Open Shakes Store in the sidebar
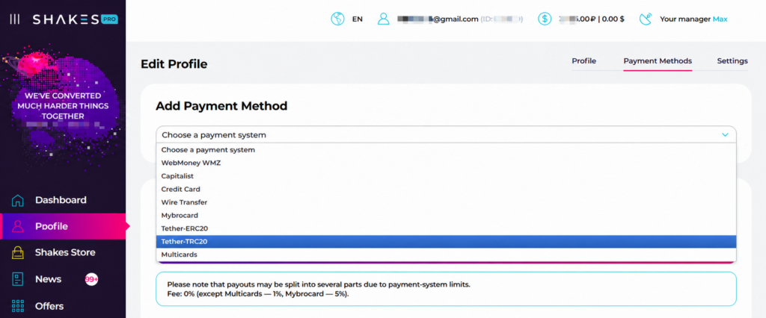This screenshot has width=766, height=318. tap(65, 252)
